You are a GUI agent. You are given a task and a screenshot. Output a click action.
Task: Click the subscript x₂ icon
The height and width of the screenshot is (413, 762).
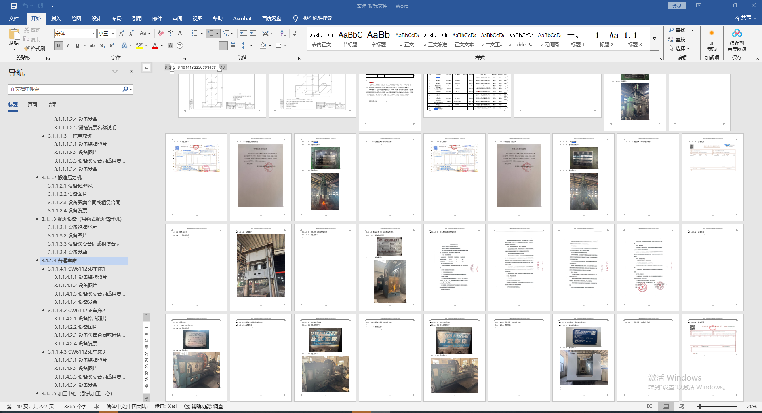point(103,45)
